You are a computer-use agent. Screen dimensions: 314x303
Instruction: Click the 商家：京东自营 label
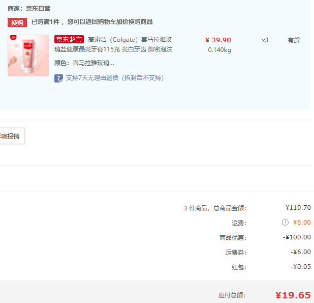tap(29, 9)
